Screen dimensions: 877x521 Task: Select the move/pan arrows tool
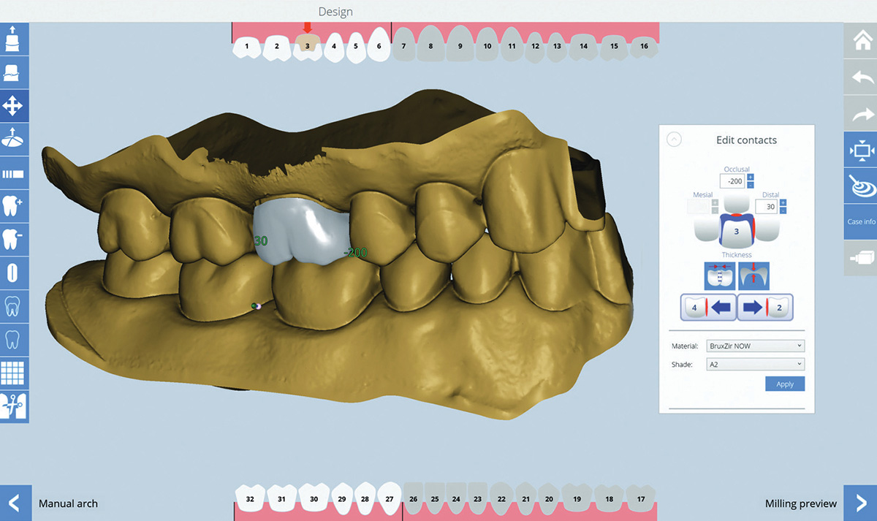coord(14,106)
